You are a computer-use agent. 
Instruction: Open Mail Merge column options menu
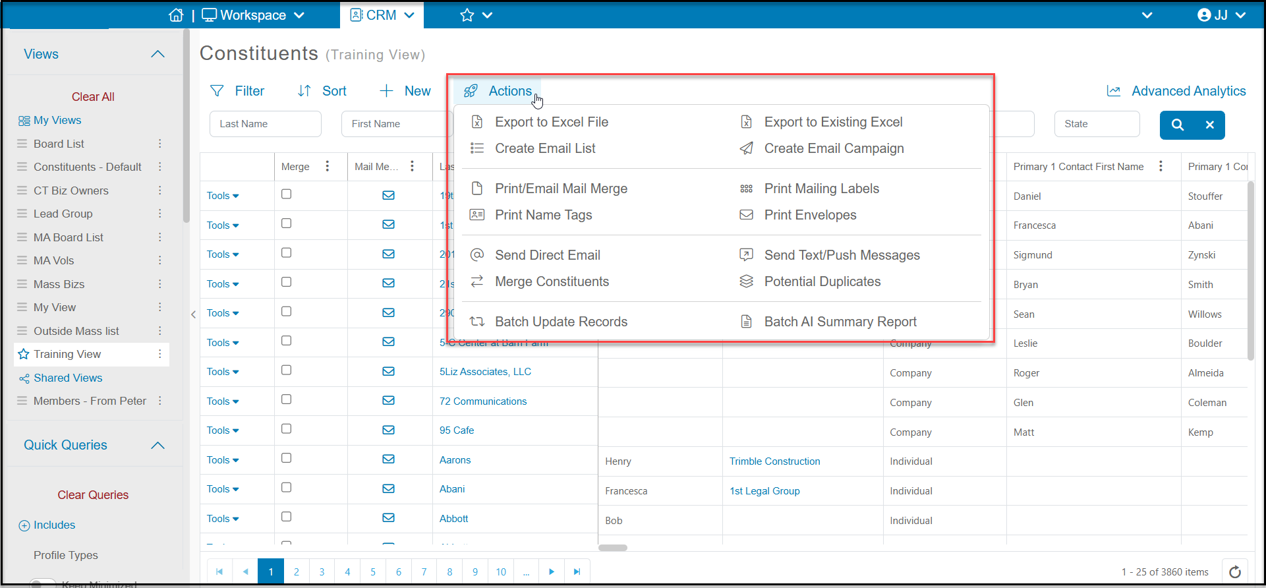(x=412, y=166)
